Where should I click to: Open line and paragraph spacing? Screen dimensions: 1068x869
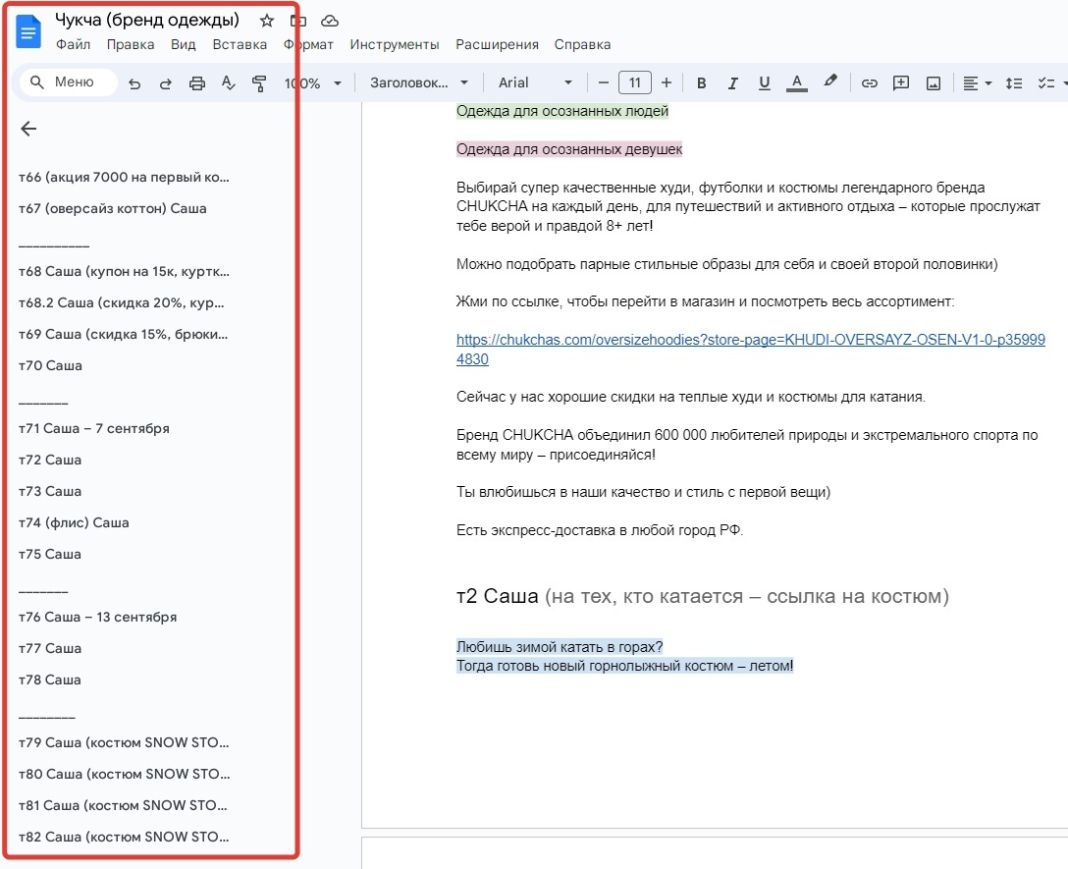point(1014,83)
